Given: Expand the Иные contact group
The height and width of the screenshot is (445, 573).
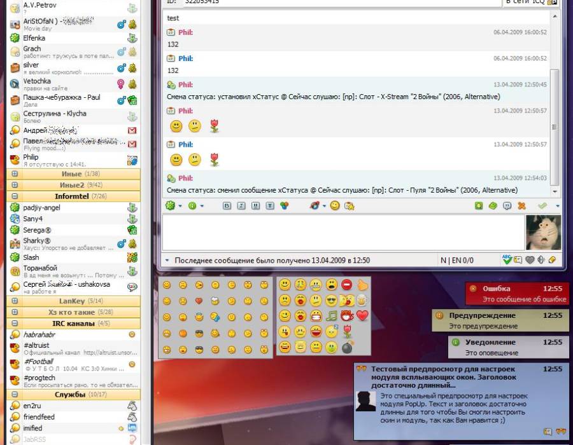Looking at the screenshot, I should click(15, 174).
